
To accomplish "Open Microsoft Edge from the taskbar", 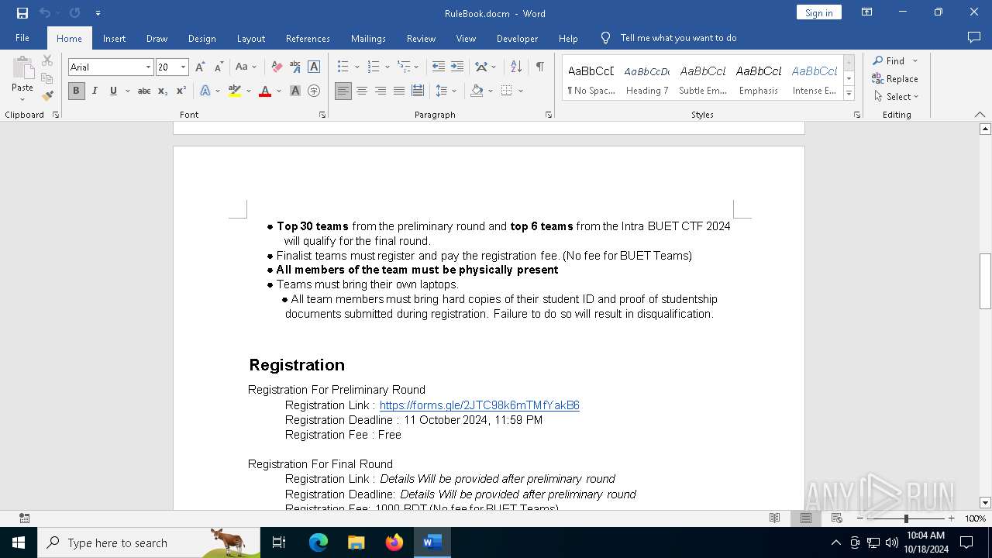I will [319, 542].
